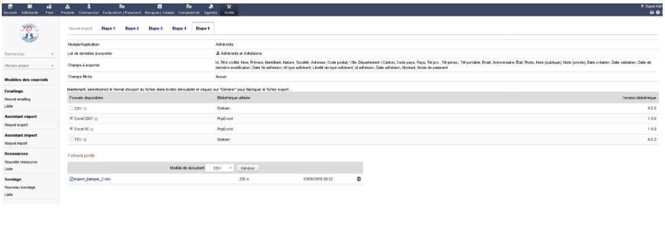Click the print icon in the top-right corner
Viewport: 665px width, 247px height.
[x=651, y=12]
